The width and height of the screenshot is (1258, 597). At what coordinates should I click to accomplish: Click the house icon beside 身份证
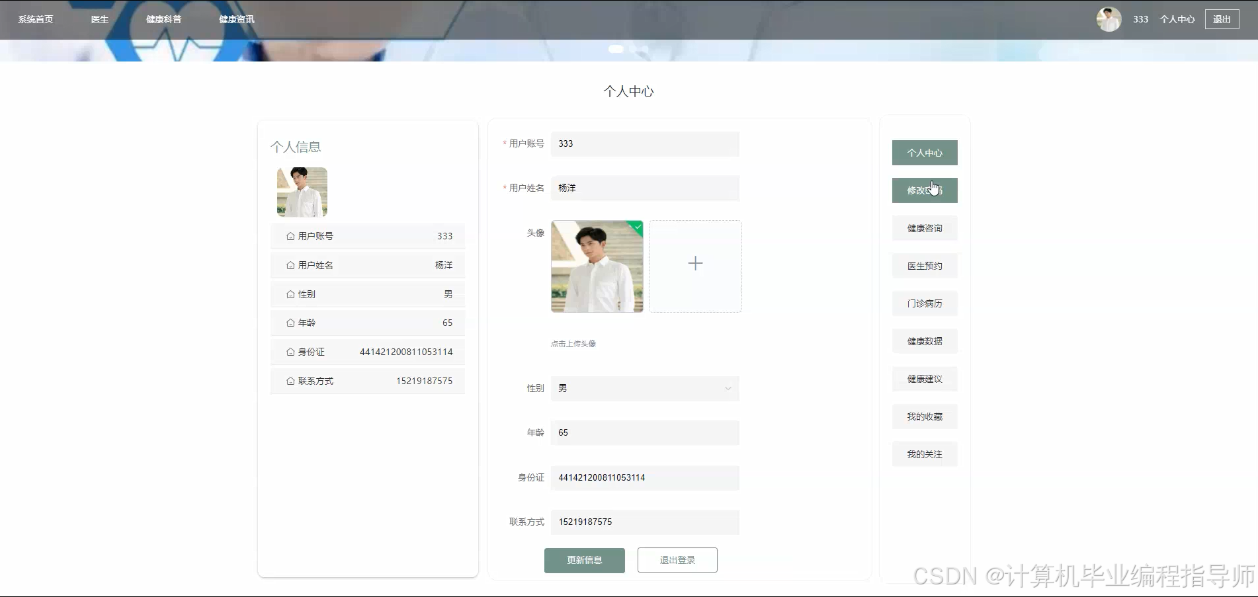[290, 352]
